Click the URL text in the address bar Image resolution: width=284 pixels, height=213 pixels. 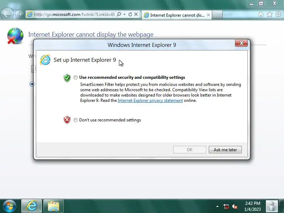point(74,15)
